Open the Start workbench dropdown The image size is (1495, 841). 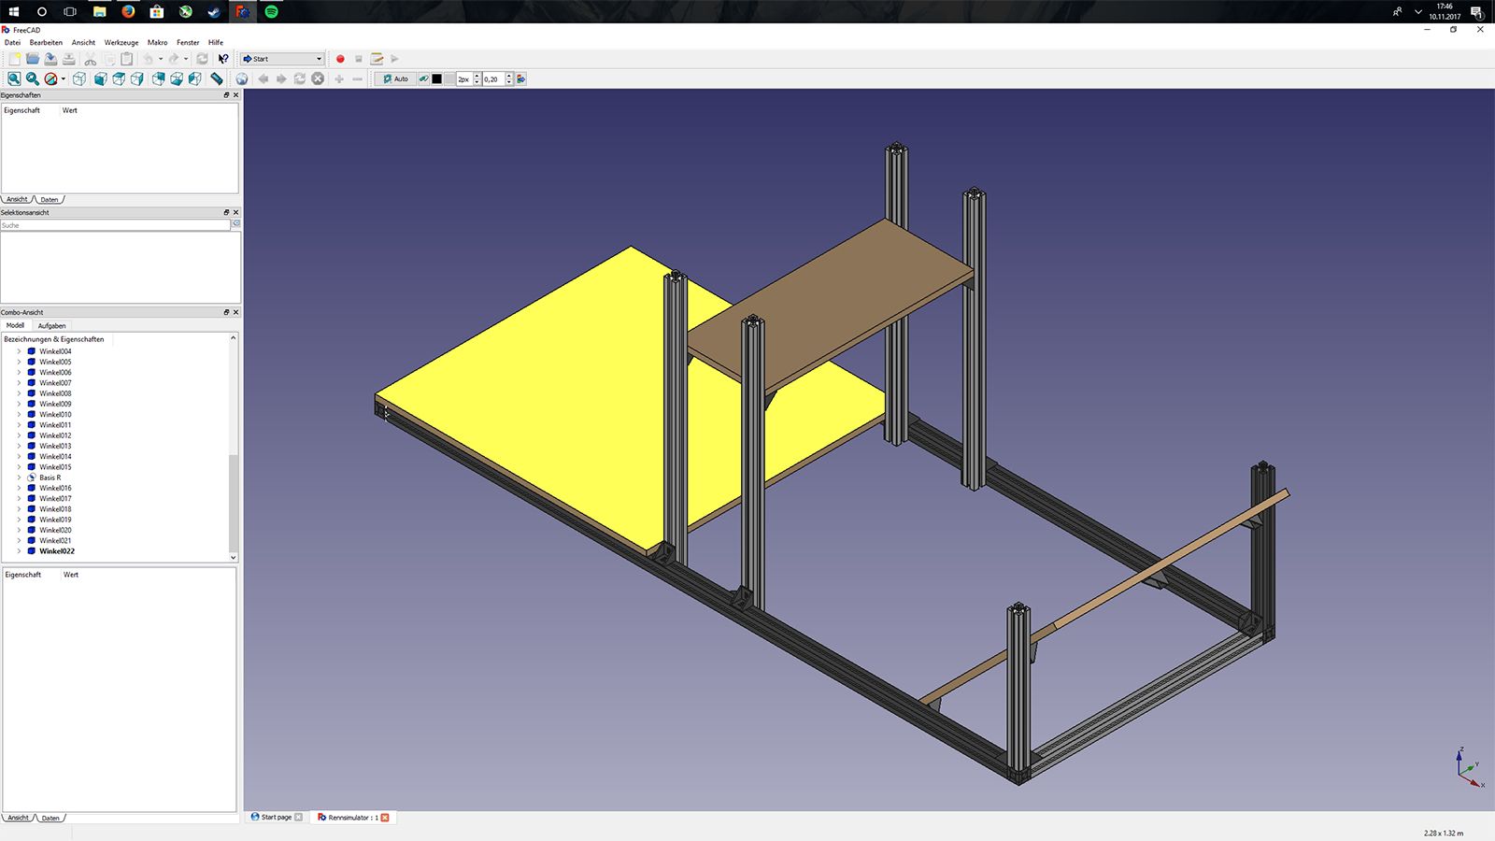(x=282, y=59)
